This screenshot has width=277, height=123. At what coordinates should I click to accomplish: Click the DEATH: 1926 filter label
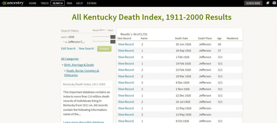pyautogui.click(x=68, y=37)
